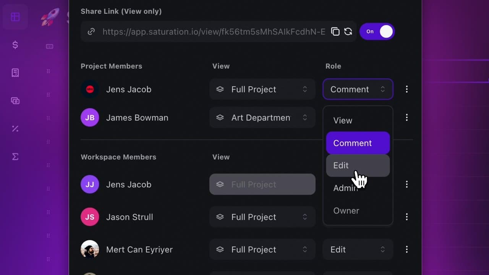Open James Bowman's Art Department view dropdown
The height and width of the screenshot is (275, 489).
262,118
